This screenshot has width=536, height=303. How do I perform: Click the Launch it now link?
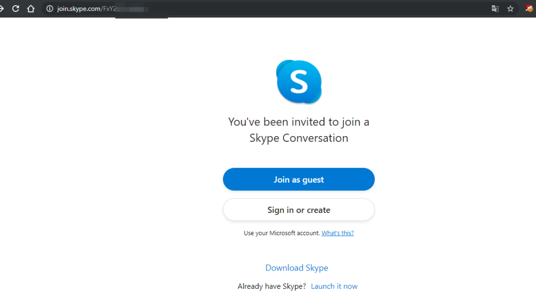pos(334,286)
